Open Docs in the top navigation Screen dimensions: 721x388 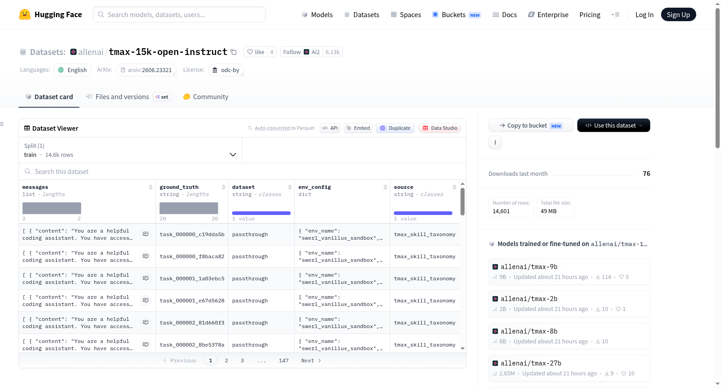coord(505,14)
